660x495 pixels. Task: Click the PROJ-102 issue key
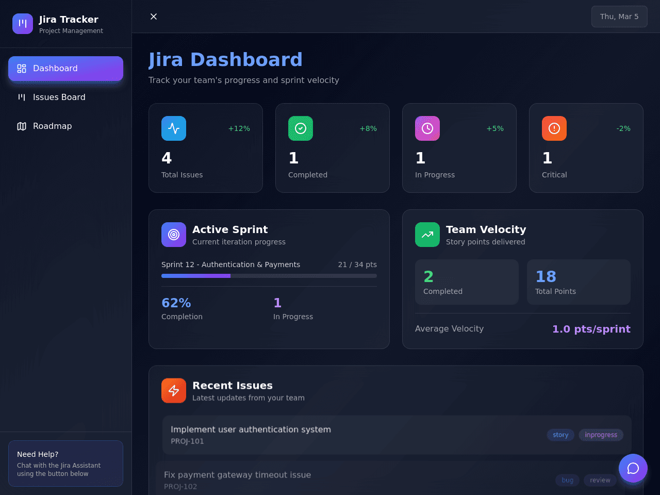(180, 487)
